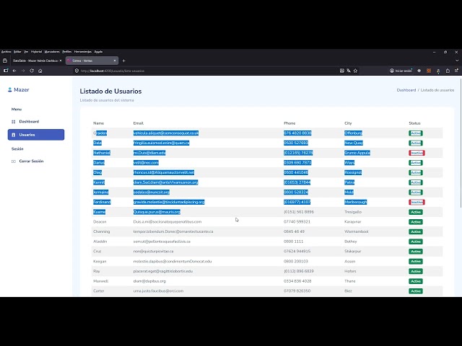Go forward with the forward arrow

[x=23, y=71]
